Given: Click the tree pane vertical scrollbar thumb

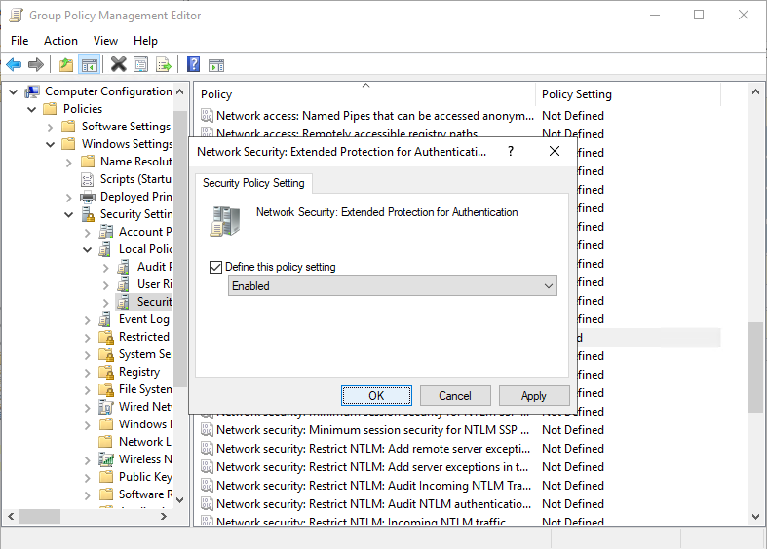Looking at the screenshot, I should (179, 249).
